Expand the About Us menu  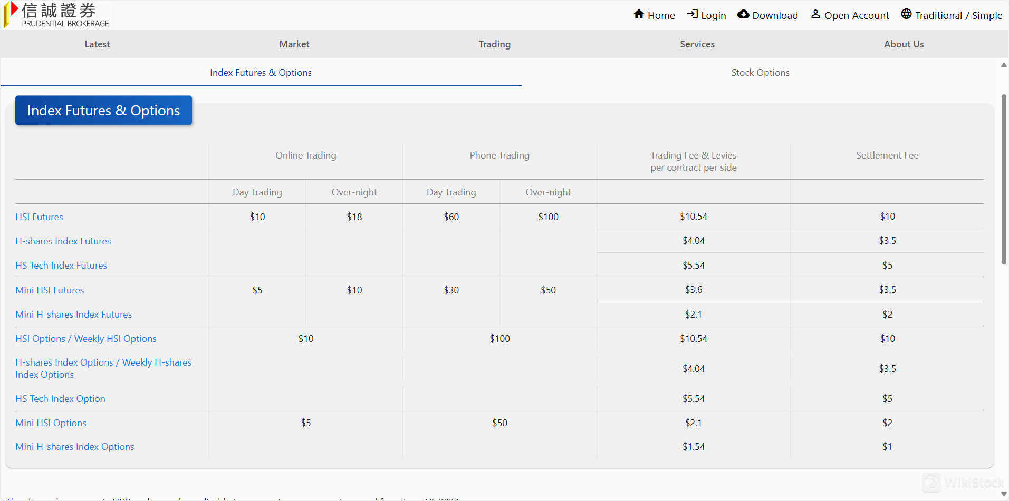click(904, 44)
